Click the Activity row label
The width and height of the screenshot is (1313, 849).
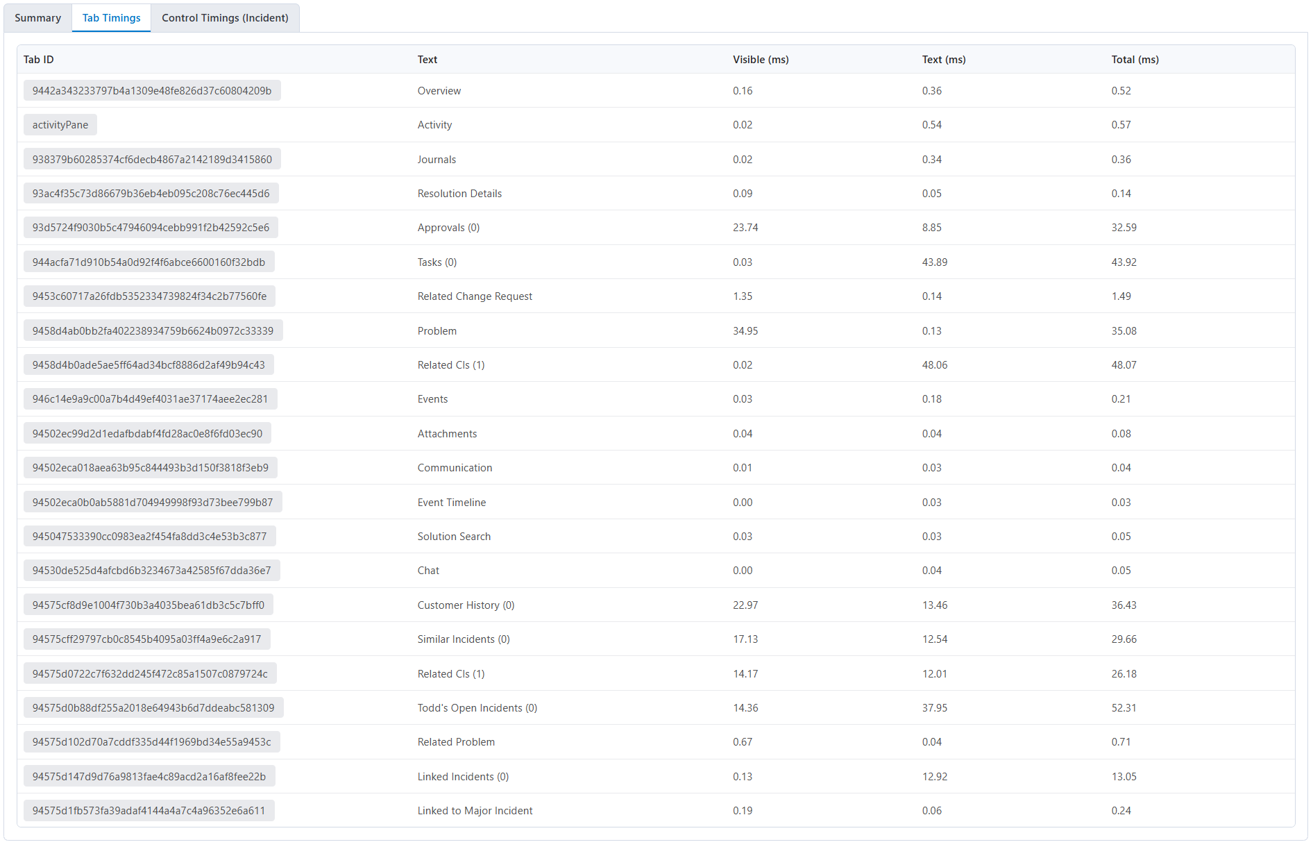pos(434,125)
